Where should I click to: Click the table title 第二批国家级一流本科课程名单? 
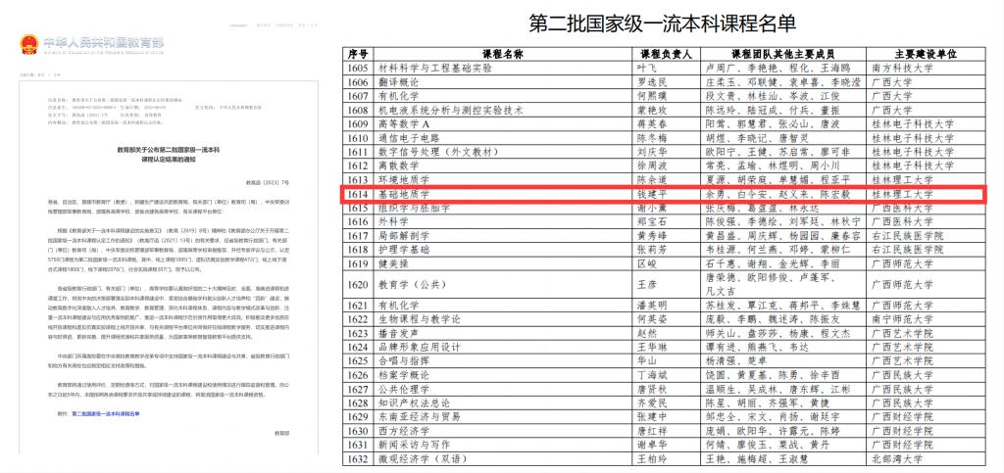point(674,24)
